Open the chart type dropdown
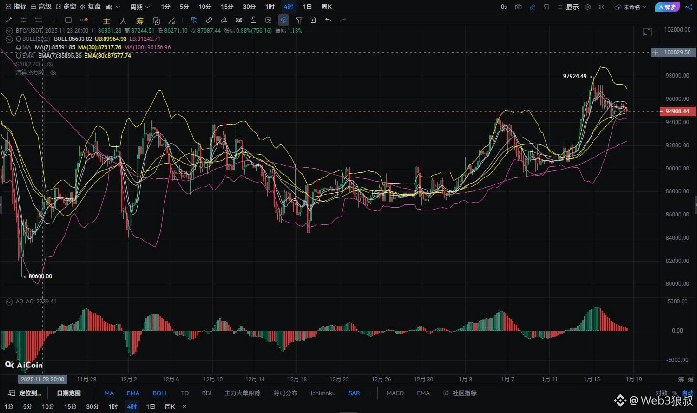The image size is (697, 413). click(112, 7)
